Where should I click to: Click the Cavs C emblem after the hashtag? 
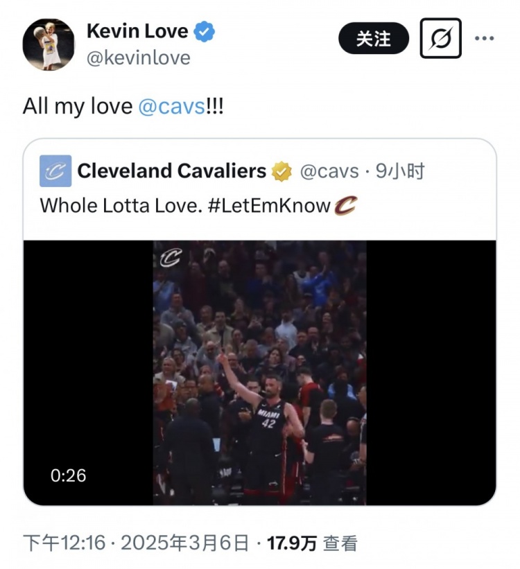click(345, 206)
